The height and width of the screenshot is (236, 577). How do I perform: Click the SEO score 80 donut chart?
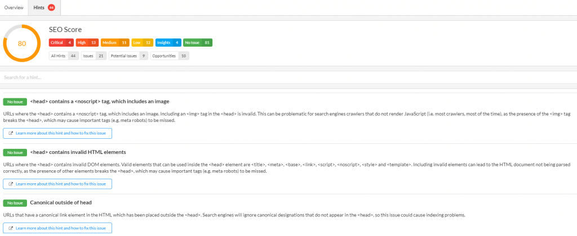click(22, 43)
